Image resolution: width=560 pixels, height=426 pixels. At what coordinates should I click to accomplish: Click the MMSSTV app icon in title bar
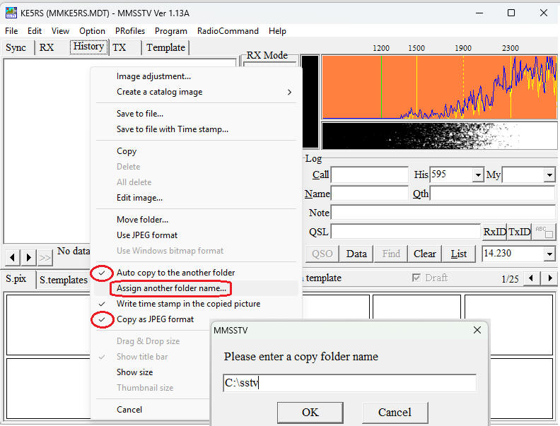click(11, 13)
